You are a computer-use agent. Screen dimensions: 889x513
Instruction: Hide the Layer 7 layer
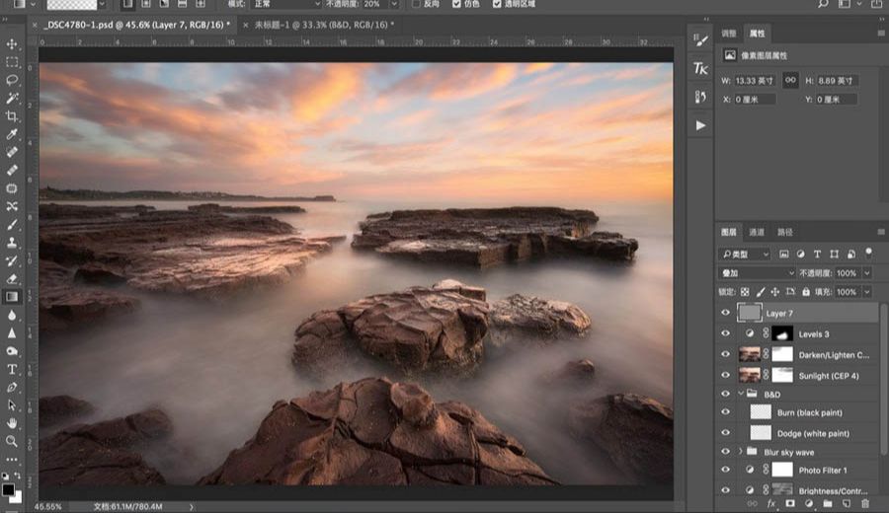(726, 313)
